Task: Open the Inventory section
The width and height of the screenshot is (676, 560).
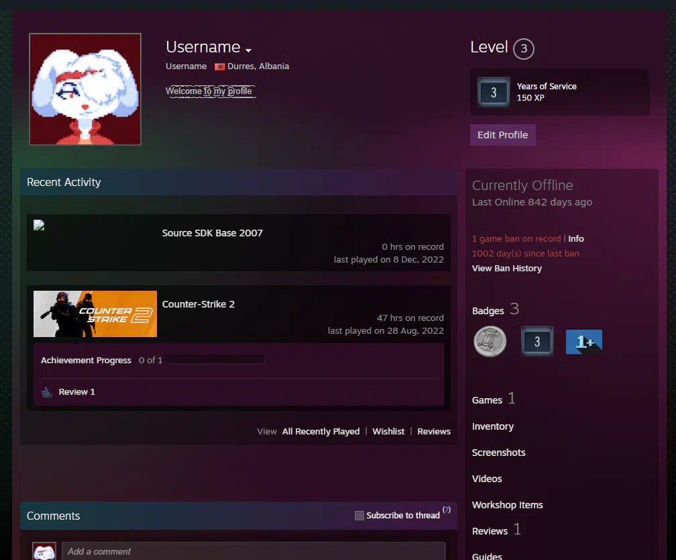Action: [493, 426]
